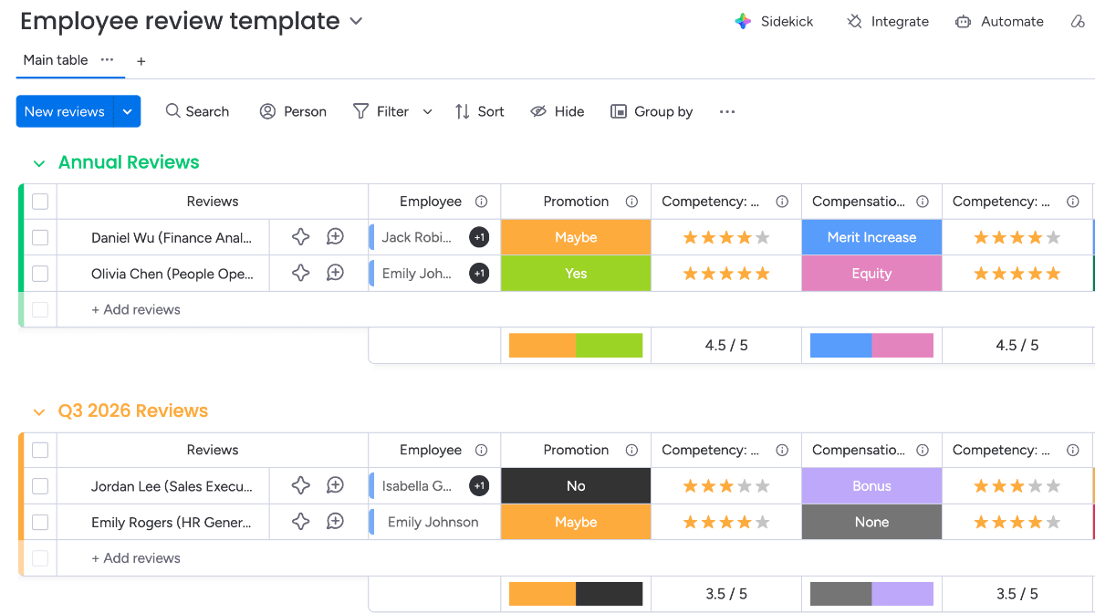Click the AI sparkle icon for Emily Rogers
Viewport: 1095px width, 613px height.
pyautogui.click(x=300, y=522)
